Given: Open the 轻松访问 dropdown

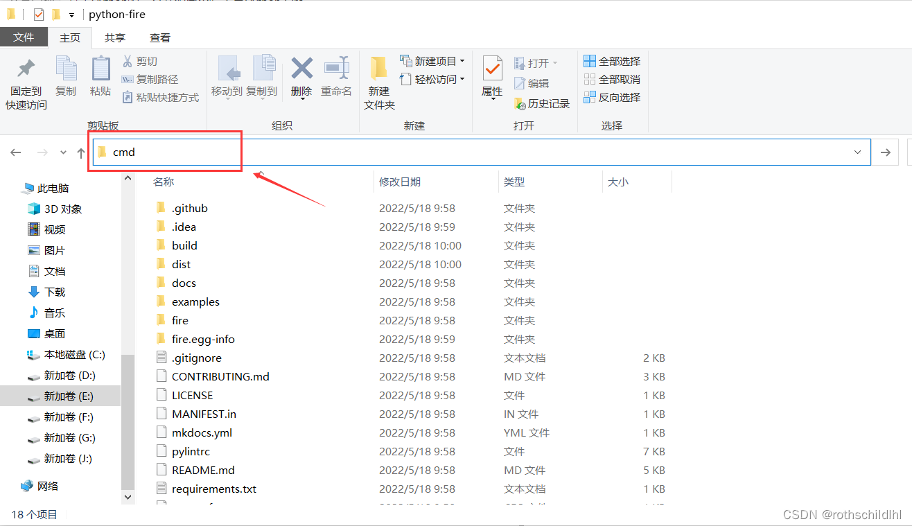Looking at the screenshot, I should pyautogui.click(x=430, y=79).
